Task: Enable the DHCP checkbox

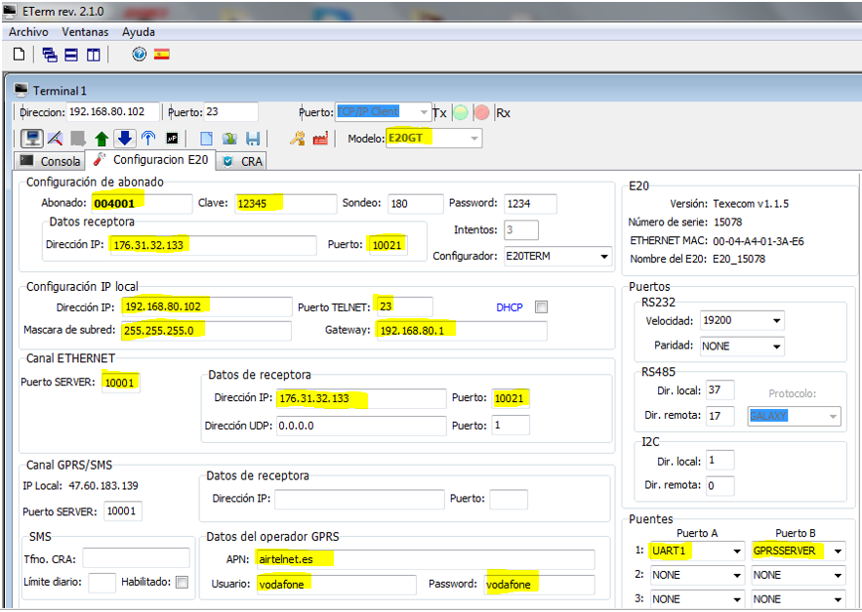Action: click(x=542, y=306)
